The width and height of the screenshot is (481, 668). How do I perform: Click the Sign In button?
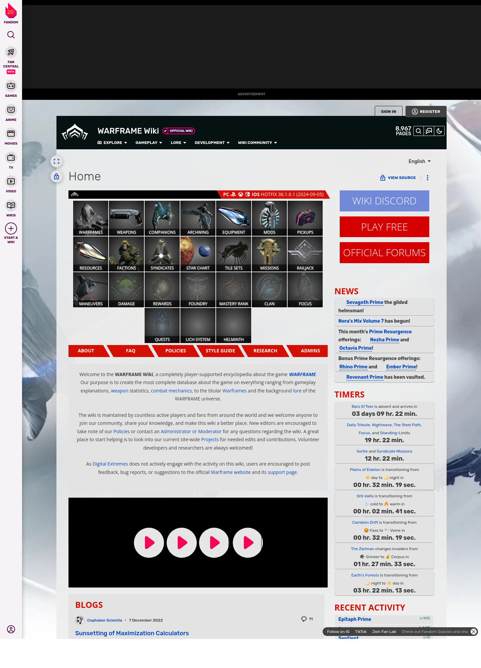click(388, 112)
